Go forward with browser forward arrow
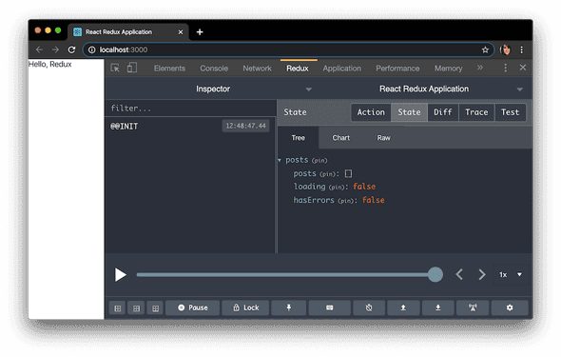 [55, 50]
